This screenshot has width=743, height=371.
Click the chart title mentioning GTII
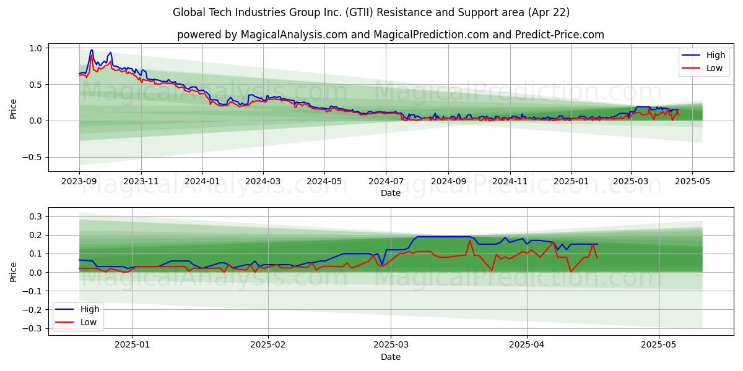pos(371,12)
